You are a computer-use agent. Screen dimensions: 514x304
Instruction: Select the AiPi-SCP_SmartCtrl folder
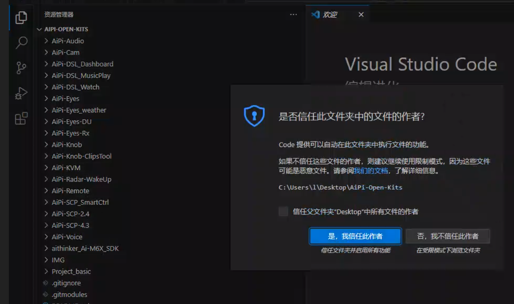click(x=80, y=202)
